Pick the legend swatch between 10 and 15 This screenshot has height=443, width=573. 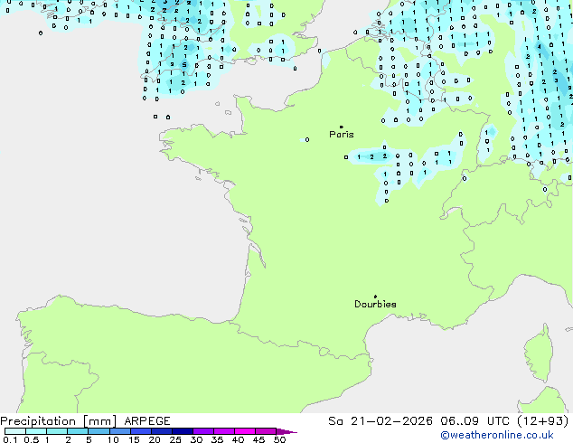click(x=120, y=431)
